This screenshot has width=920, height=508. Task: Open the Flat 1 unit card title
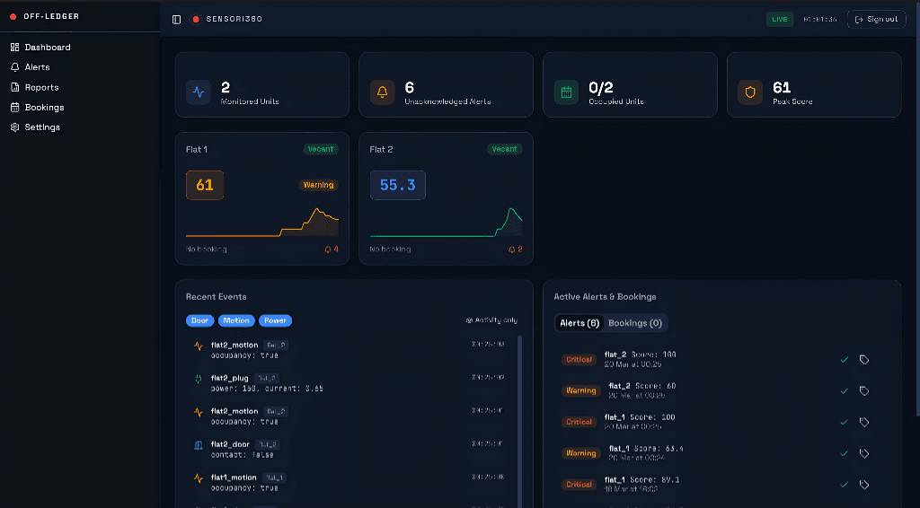click(197, 149)
